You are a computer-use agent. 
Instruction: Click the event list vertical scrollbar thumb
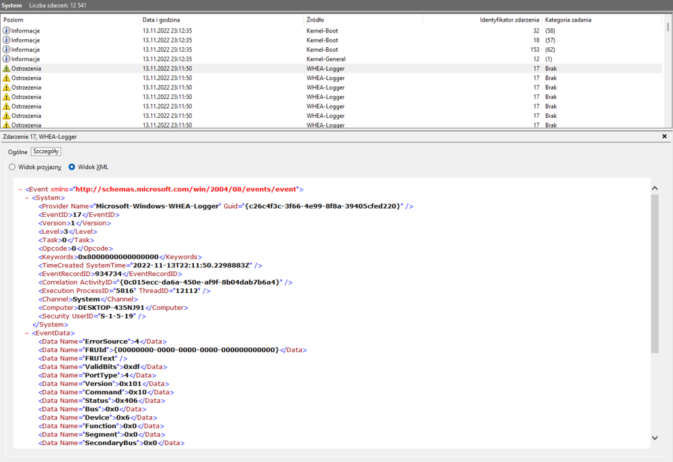668,27
